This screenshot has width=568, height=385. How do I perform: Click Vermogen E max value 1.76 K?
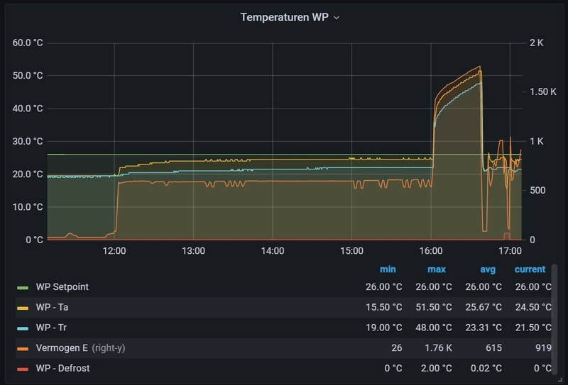(438, 347)
